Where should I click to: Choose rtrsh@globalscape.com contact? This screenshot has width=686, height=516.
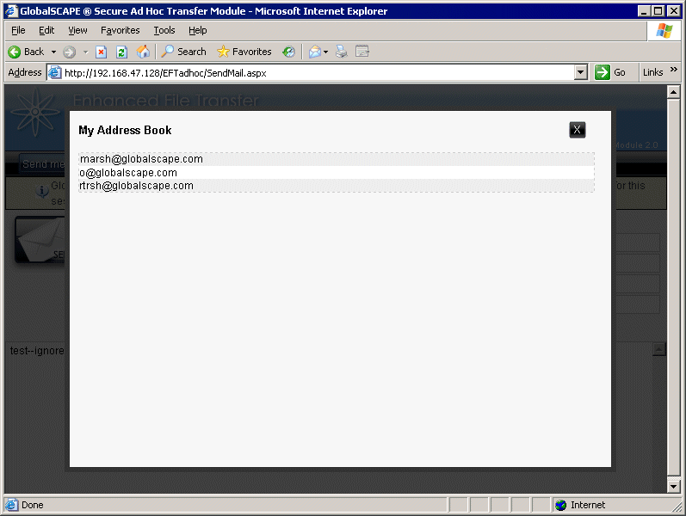(336, 186)
